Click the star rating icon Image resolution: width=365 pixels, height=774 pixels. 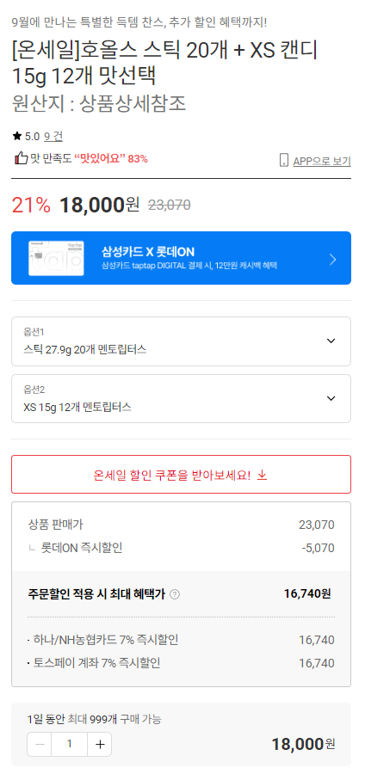[17, 136]
